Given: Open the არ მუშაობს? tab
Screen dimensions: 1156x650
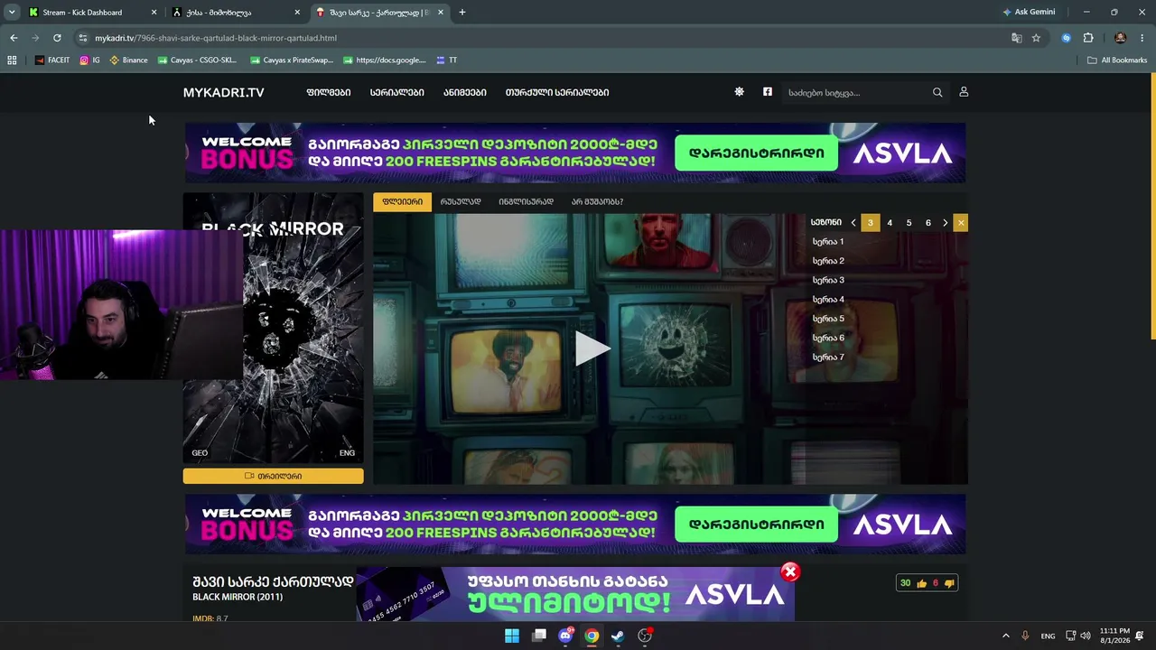Looking at the screenshot, I should click(x=597, y=202).
